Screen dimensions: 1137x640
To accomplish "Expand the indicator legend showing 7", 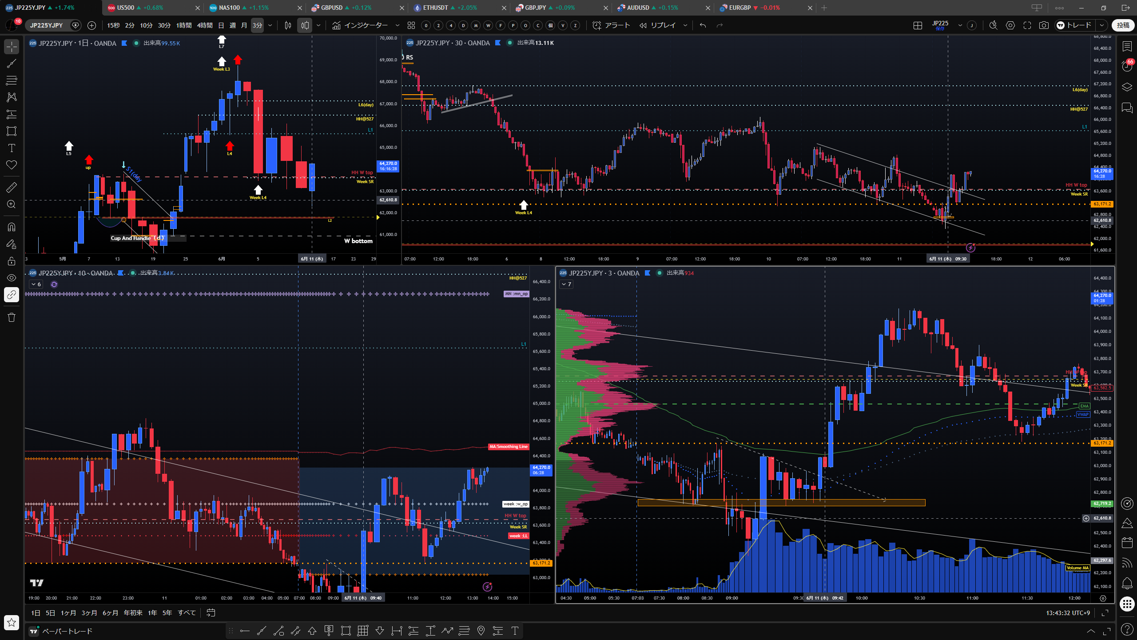I will click(566, 284).
